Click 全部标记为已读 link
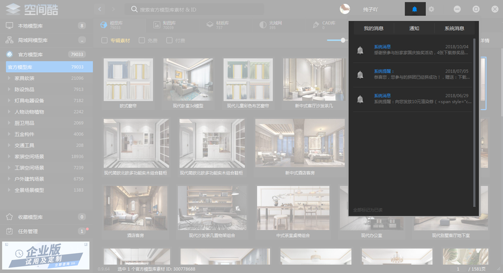The height and width of the screenshot is (273, 503). (x=368, y=210)
